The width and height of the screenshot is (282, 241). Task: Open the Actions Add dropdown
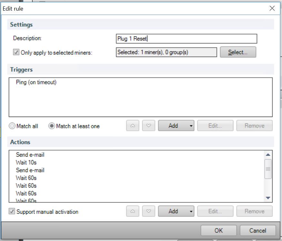tap(176, 211)
